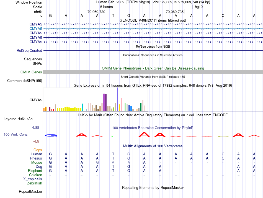Click the OMIM Genes label
263x198 pixels.
(x=31, y=72)
